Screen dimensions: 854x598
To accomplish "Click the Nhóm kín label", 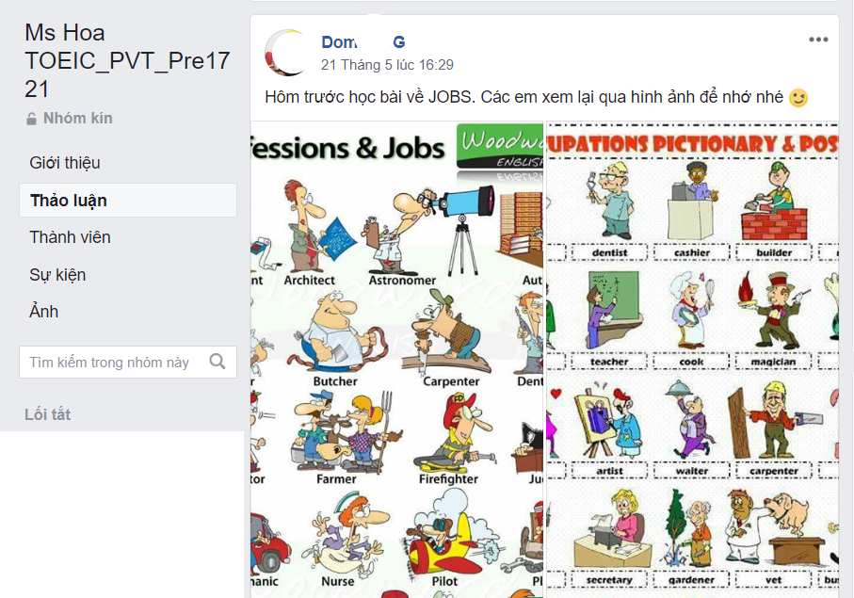I will (78, 118).
